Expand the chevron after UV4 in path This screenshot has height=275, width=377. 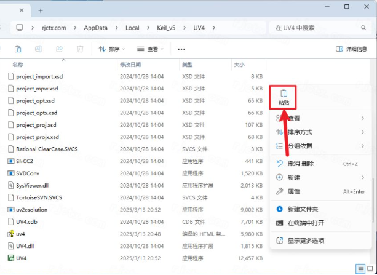click(x=214, y=28)
